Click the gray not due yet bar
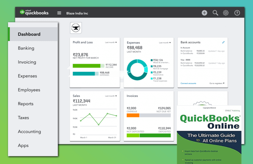 (x=155, y=115)
